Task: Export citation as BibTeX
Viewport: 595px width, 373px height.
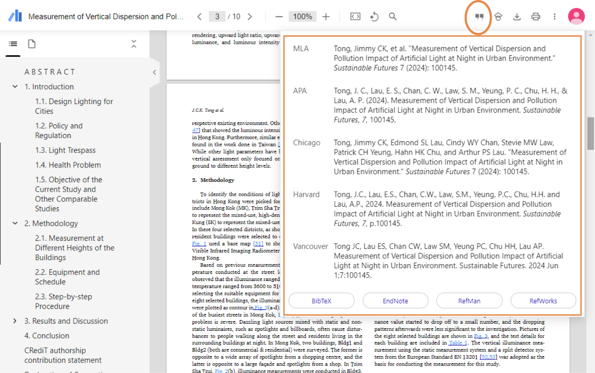Action: (x=321, y=301)
